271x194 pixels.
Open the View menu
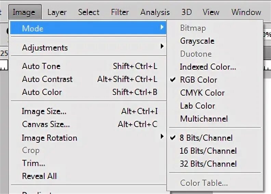(211, 13)
